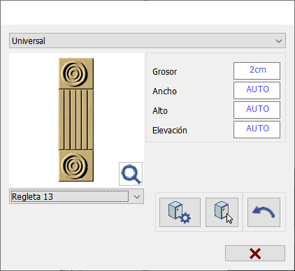295x271 pixels.
Task: Click the magnifier zoom preview icon
Action: click(x=131, y=174)
